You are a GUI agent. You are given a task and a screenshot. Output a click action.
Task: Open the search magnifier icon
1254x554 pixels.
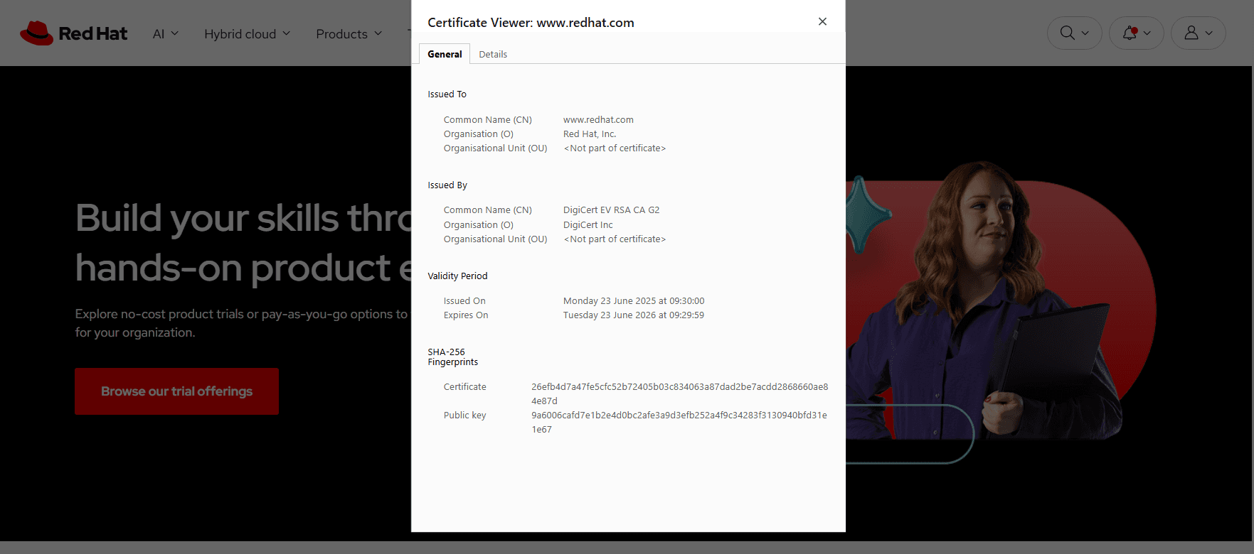click(x=1067, y=33)
